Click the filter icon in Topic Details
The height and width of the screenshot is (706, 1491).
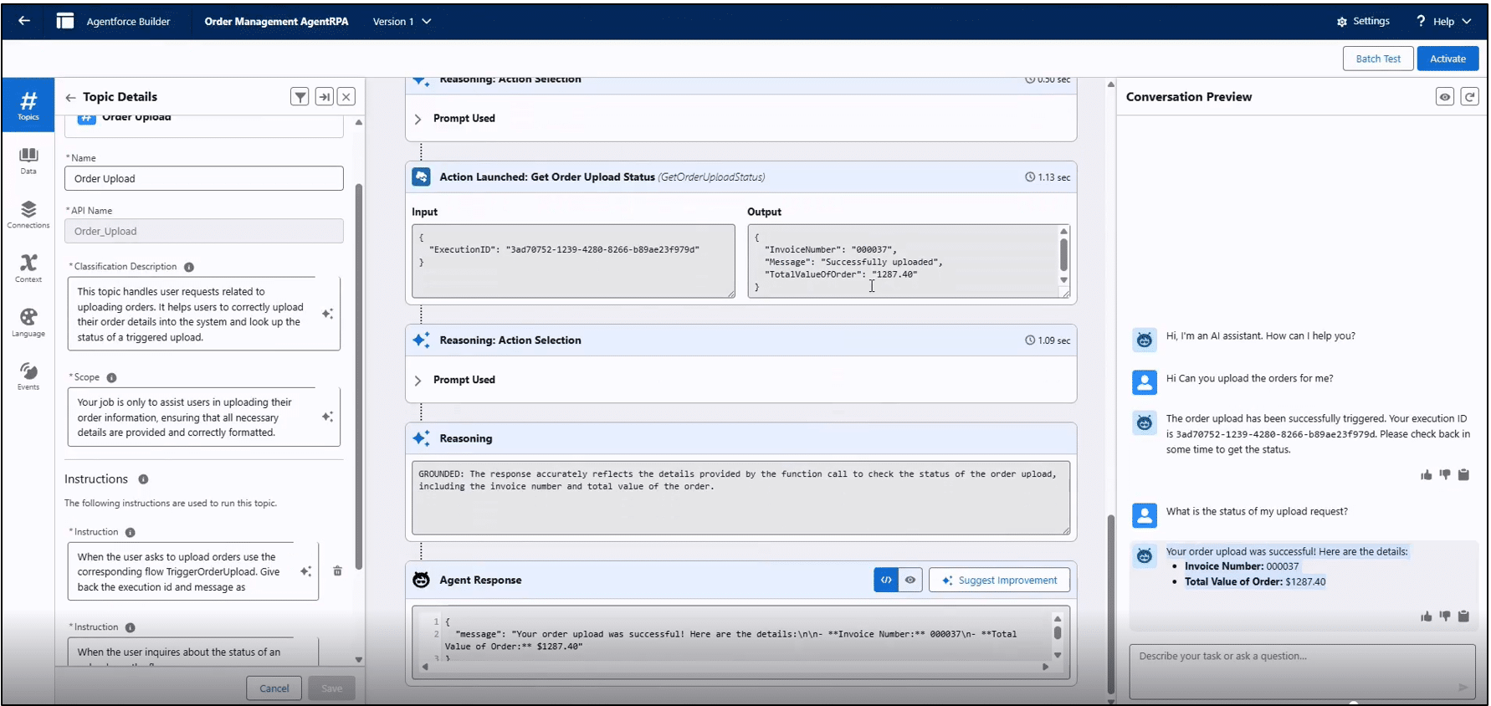[300, 97]
